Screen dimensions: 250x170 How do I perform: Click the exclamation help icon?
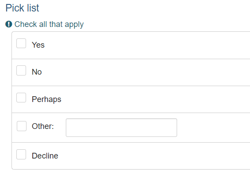pos(8,24)
